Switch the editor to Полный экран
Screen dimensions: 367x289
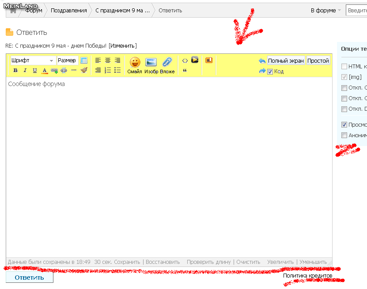pyautogui.click(x=286, y=61)
